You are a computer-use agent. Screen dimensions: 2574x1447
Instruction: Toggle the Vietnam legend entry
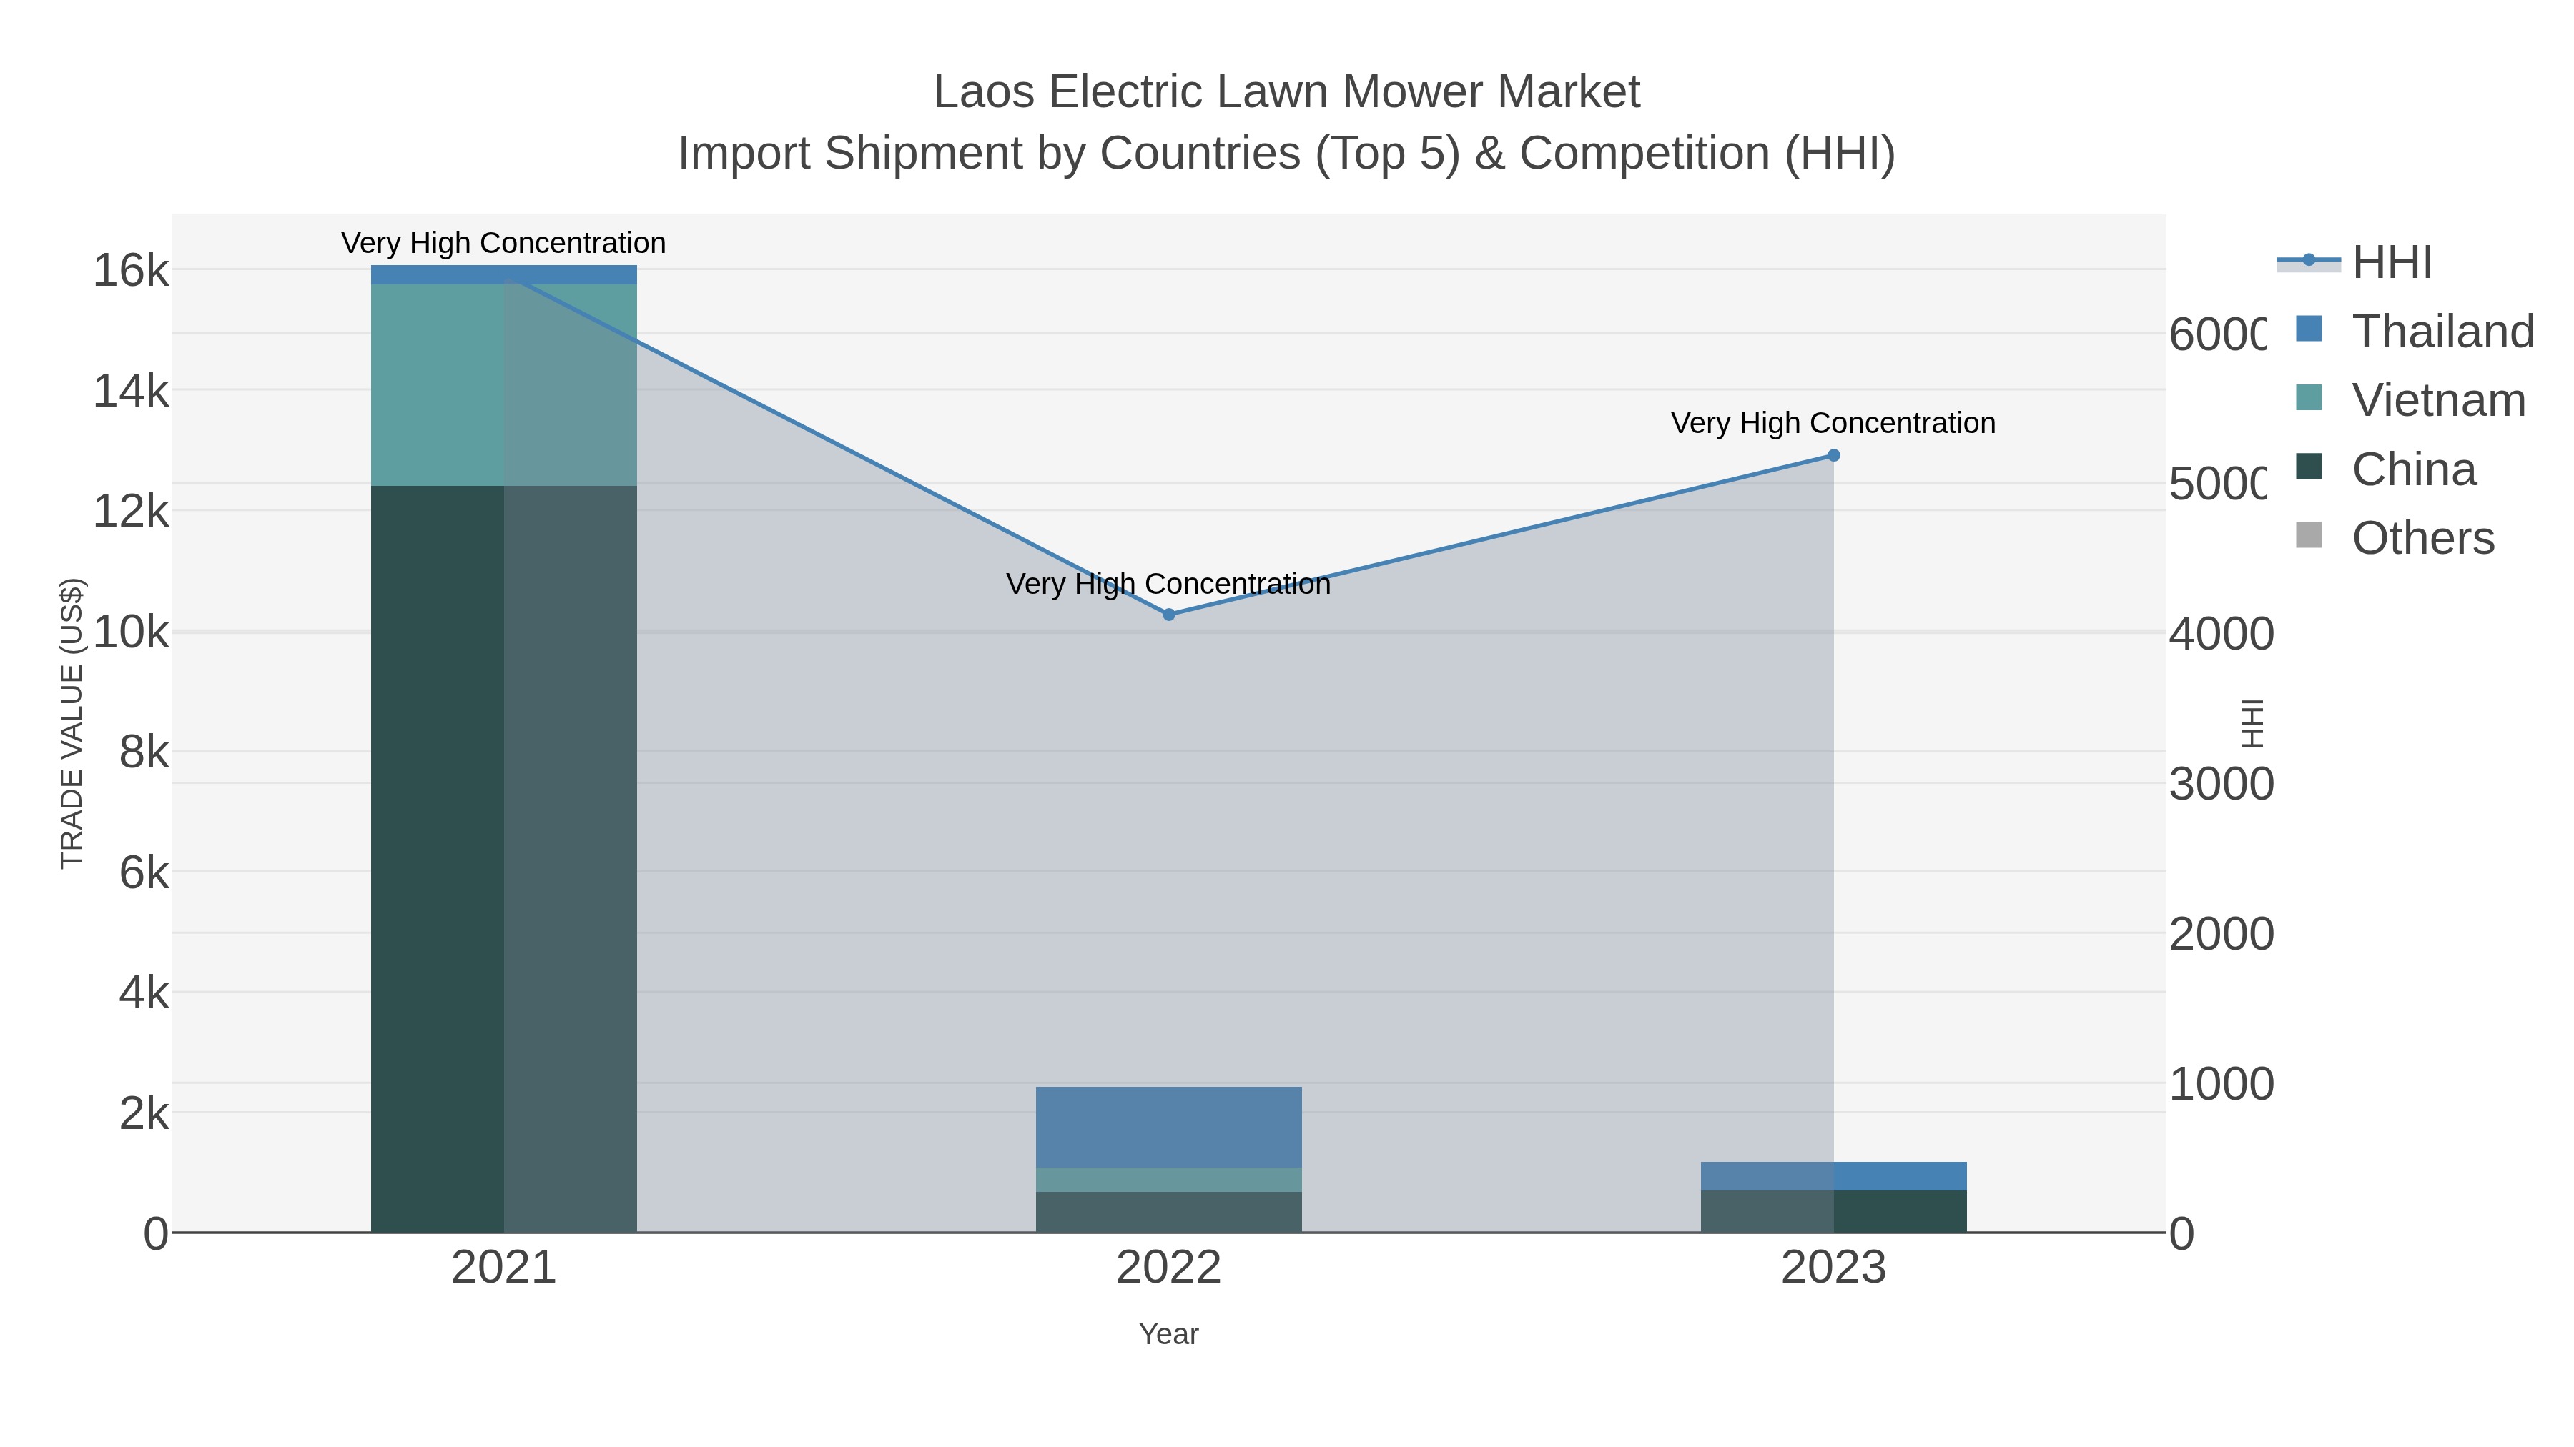[2410, 399]
